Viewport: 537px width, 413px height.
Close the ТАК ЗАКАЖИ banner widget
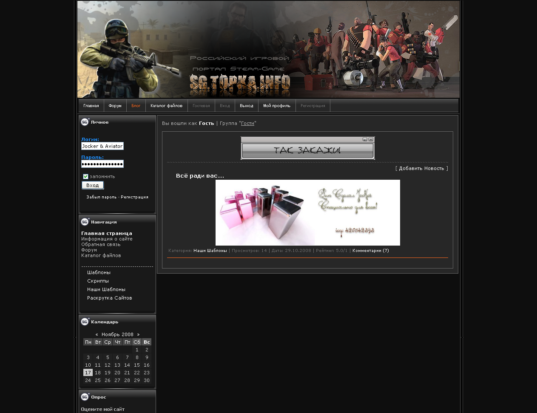[x=371, y=139]
